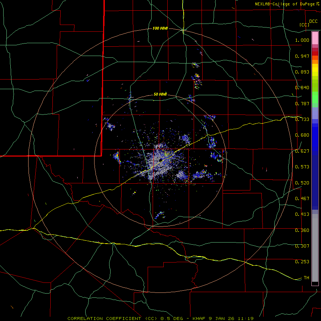Image resolution: width=321 pixels, height=321 pixels.
Task: Click the 0.573 scale label
Action: click(302, 167)
